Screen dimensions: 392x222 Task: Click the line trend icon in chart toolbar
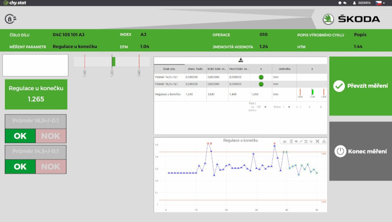[301, 142]
